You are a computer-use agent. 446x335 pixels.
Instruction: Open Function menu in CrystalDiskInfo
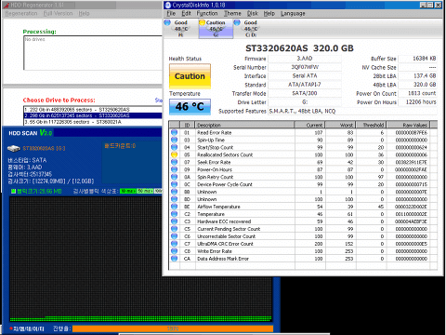pos(207,13)
